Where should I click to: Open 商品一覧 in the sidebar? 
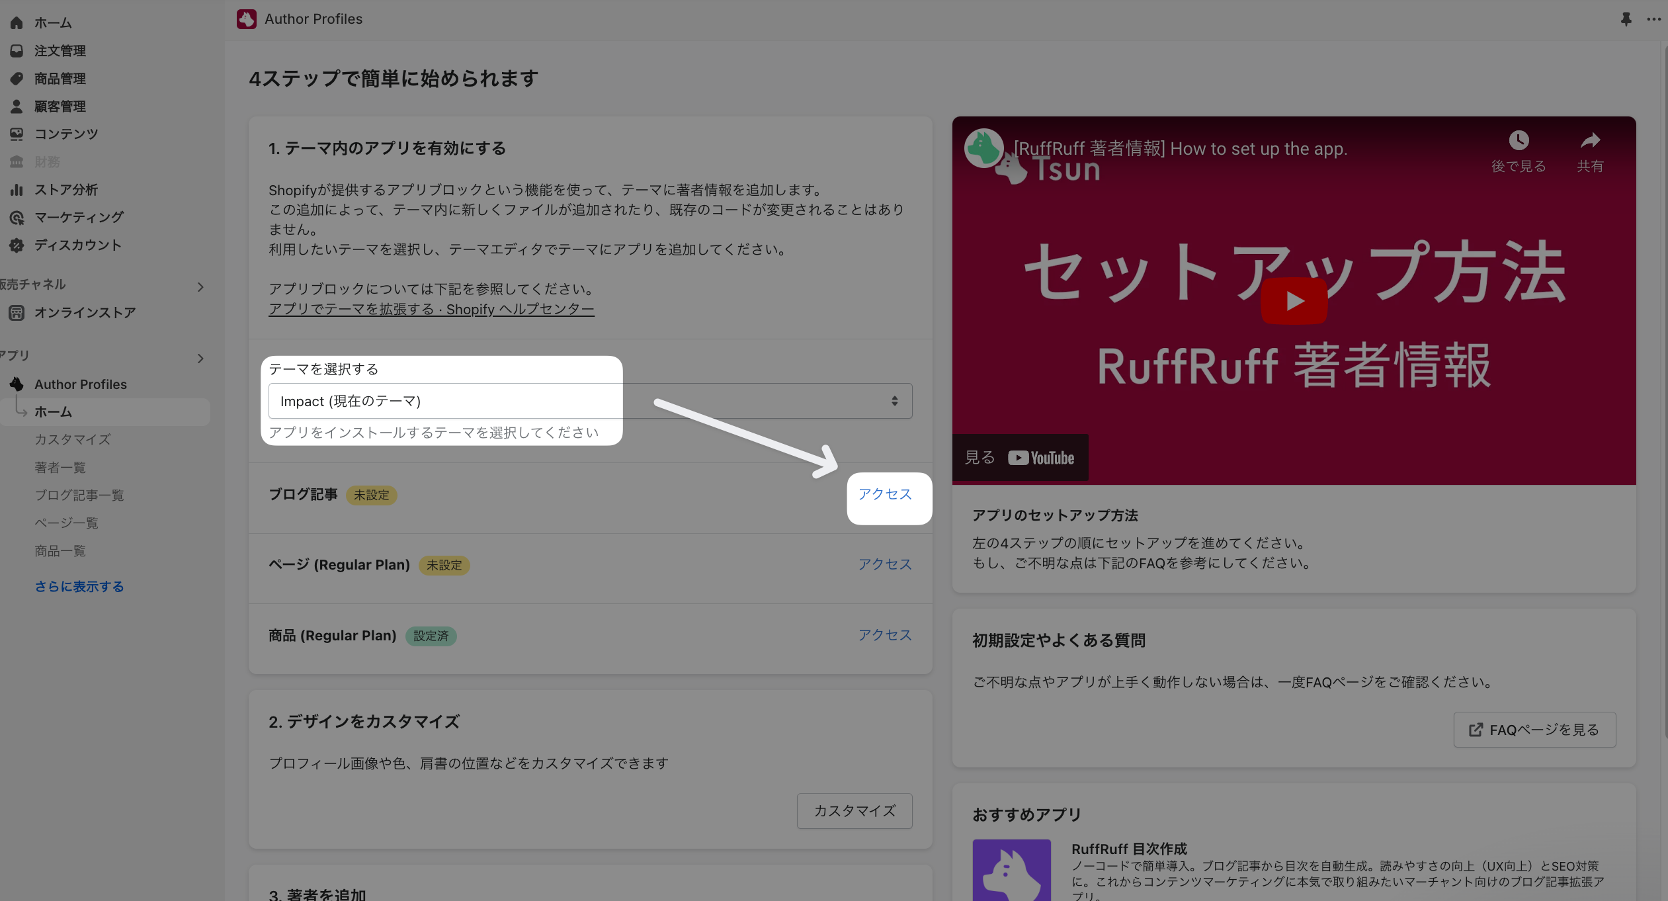point(60,551)
